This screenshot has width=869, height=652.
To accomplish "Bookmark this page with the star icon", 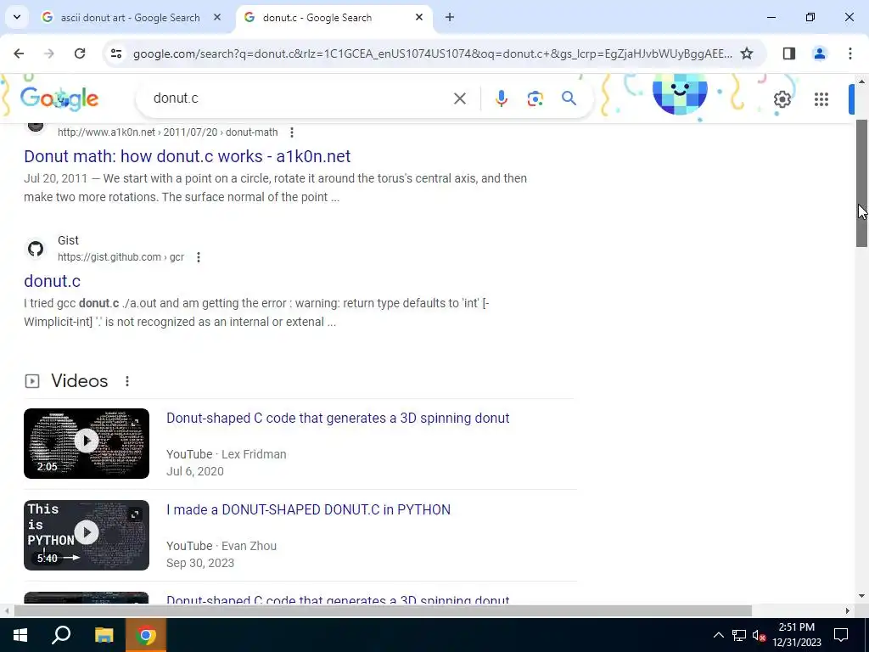I will pos(747,53).
